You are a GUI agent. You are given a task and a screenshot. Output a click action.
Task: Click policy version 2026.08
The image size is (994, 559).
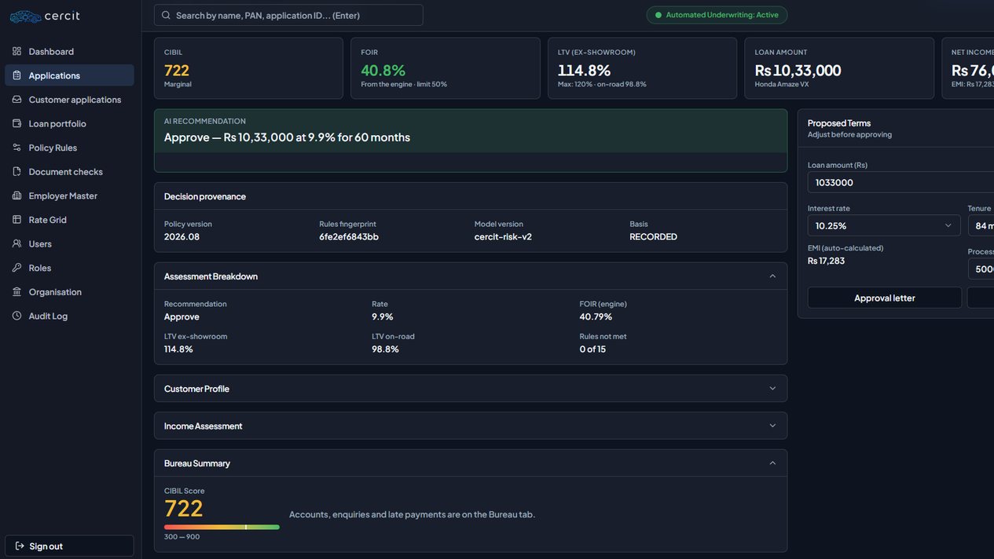click(182, 236)
